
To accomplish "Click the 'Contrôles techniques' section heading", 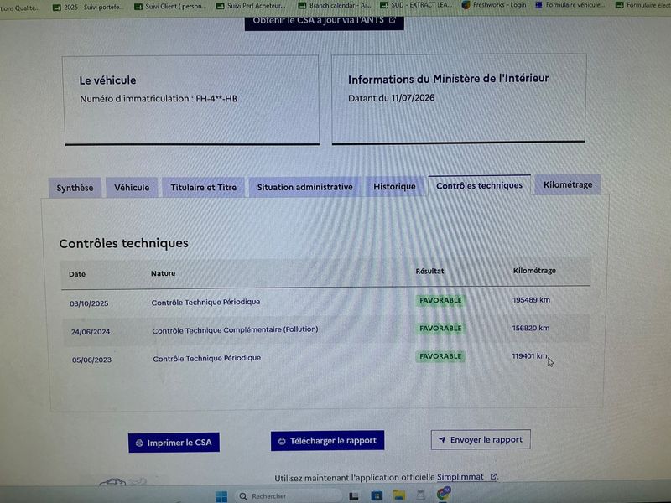I will click(x=123, y=243).
